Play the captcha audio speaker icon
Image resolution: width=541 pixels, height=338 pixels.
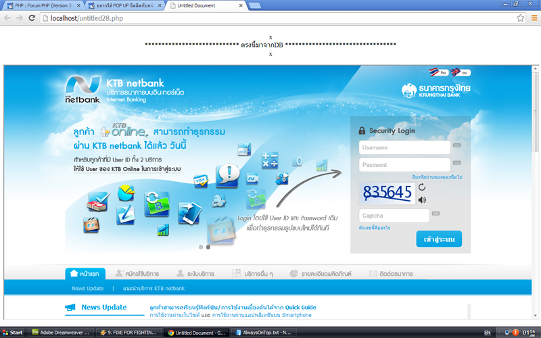tap(422, 200)
